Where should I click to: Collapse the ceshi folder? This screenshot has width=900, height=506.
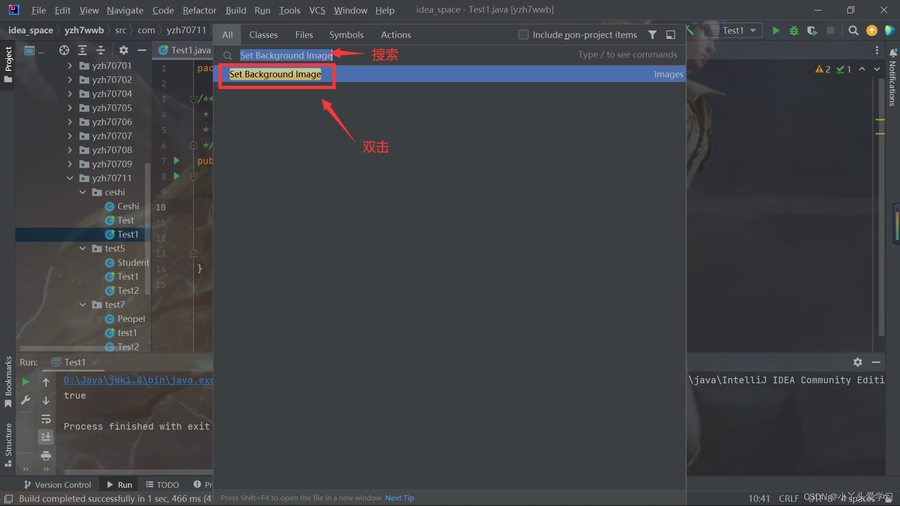(x=82, y=192)
